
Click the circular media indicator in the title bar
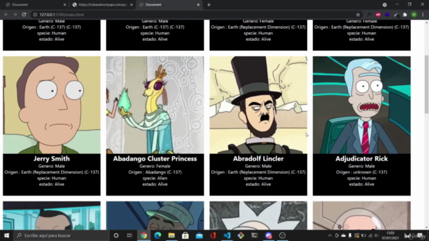[385, 5]
